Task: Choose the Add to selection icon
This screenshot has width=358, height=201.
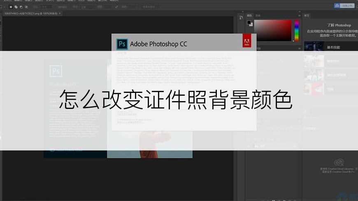Action: [16, 7]
